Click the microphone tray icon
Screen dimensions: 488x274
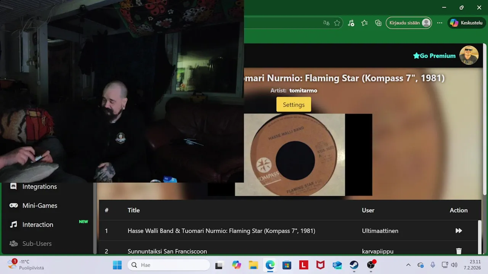(x=433, y=265)
